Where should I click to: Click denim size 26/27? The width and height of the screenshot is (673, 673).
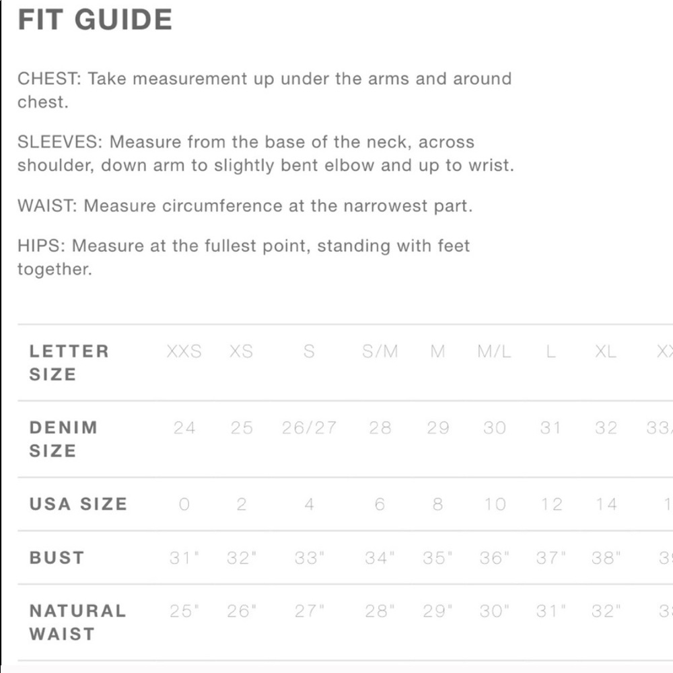[309, 427]
